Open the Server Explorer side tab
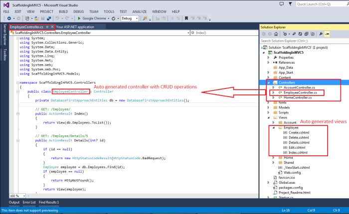The height and width of the screenshot is (214, 349). click(4, 35)
